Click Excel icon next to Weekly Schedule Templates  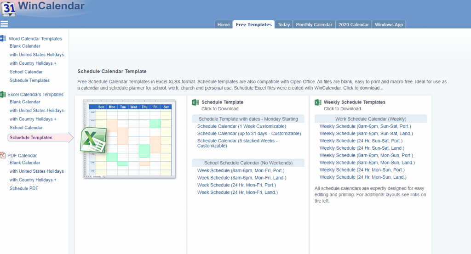[317, 102]
